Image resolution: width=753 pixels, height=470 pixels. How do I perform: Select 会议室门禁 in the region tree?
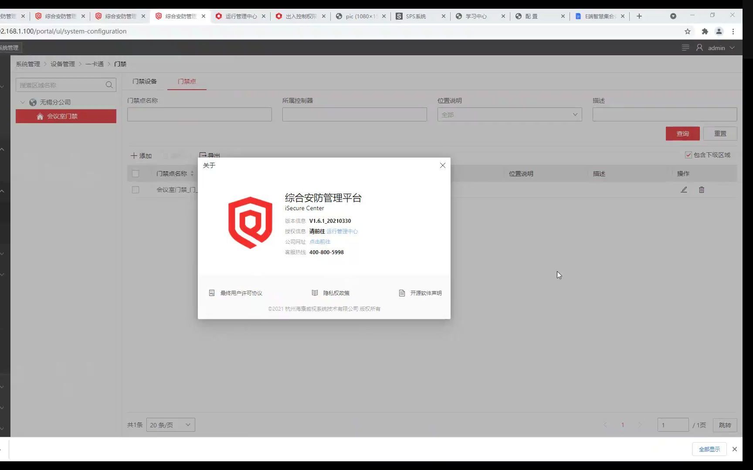[x=66, y=116]
